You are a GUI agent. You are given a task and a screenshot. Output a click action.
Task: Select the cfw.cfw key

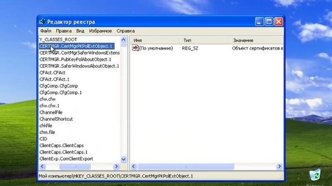[47, 99]
